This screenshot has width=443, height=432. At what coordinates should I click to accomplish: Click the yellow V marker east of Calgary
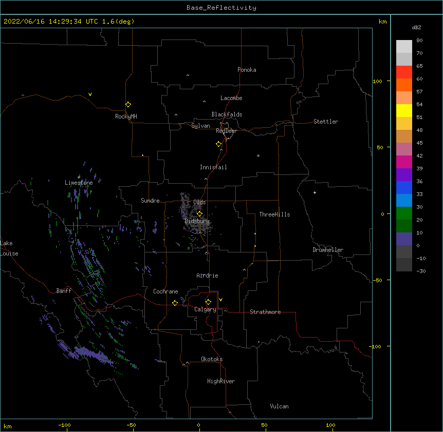tap(220, 300)
